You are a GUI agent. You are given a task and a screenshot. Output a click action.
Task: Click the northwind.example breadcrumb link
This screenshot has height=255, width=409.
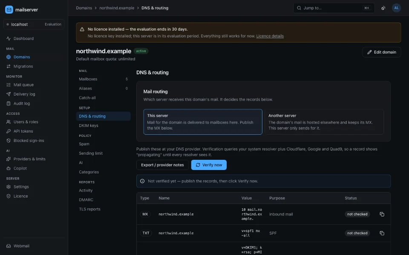(x=117, y=8)
